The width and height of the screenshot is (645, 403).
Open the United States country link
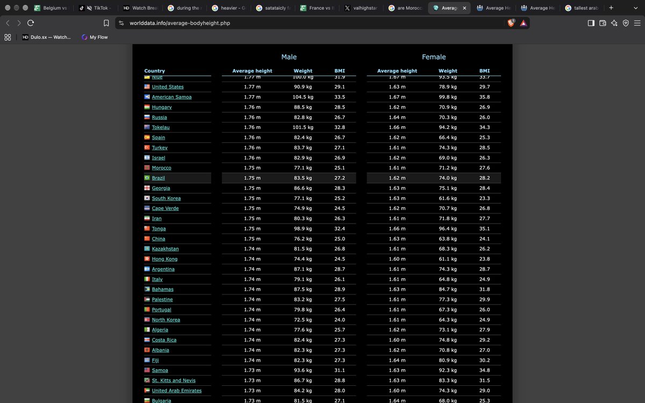tap(168, 87)
